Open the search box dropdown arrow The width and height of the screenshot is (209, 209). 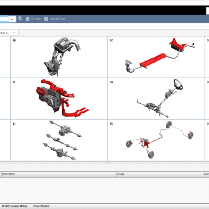[x=12, y=19]
